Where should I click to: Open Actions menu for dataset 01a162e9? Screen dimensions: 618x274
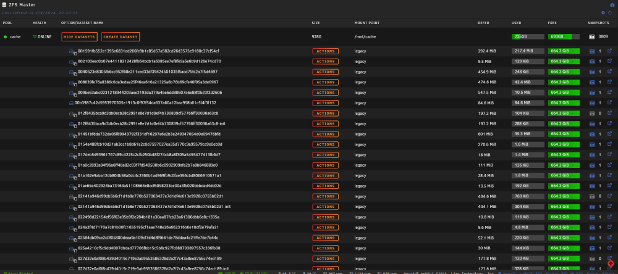[x=325, y=176]
